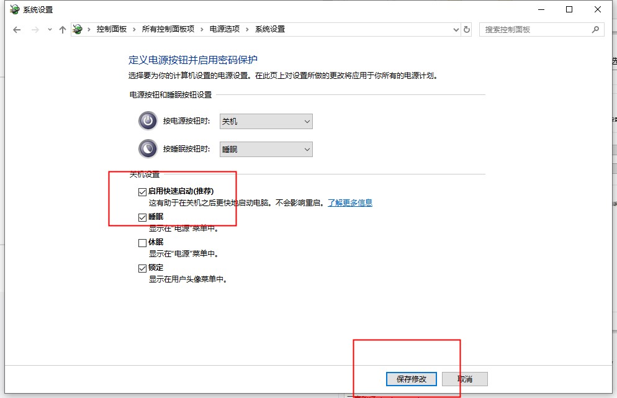Expand the address bar history dropdown
Image resolution: width=617 pixels, height=398 pixels.
[456, 29]
